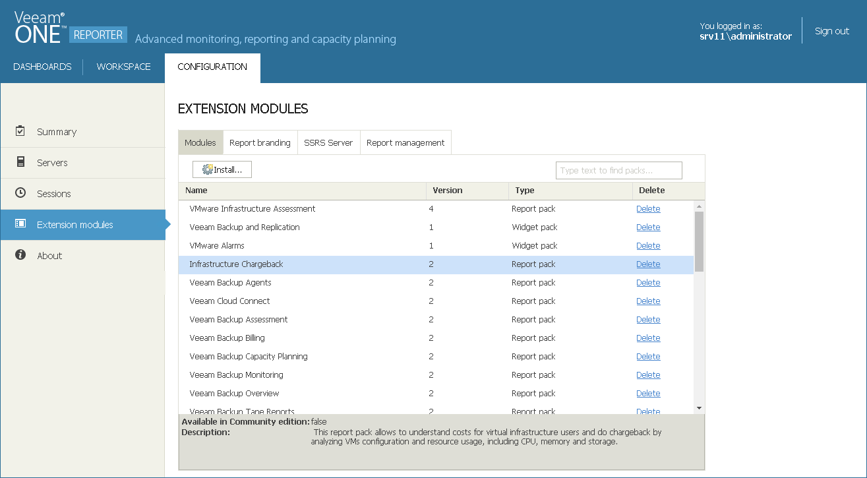Click the module list scrollbar thumb
The image size is (867, 478).
699,241
